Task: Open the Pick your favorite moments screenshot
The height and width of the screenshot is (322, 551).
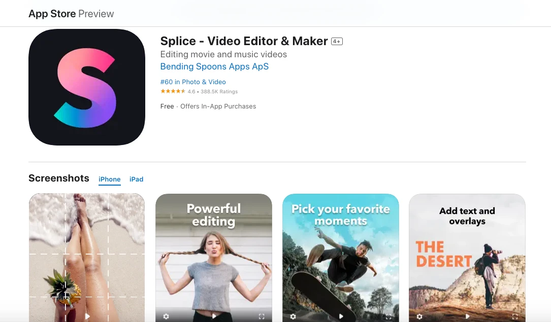Action: [341, 258]
